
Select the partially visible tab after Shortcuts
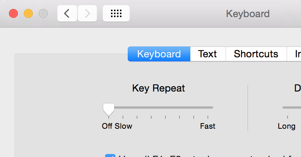[x=294, y=54]
